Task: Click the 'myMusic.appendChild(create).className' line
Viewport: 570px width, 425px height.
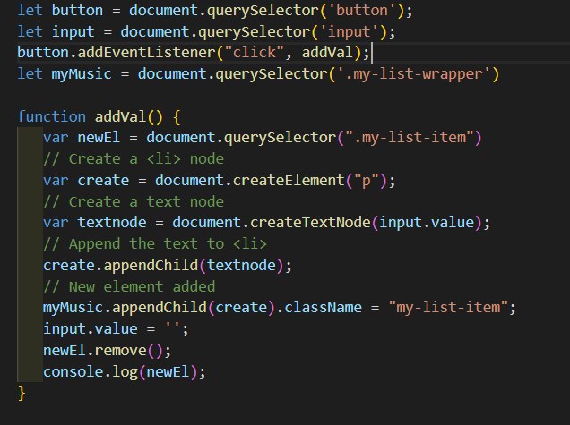Action: point(280,308)
